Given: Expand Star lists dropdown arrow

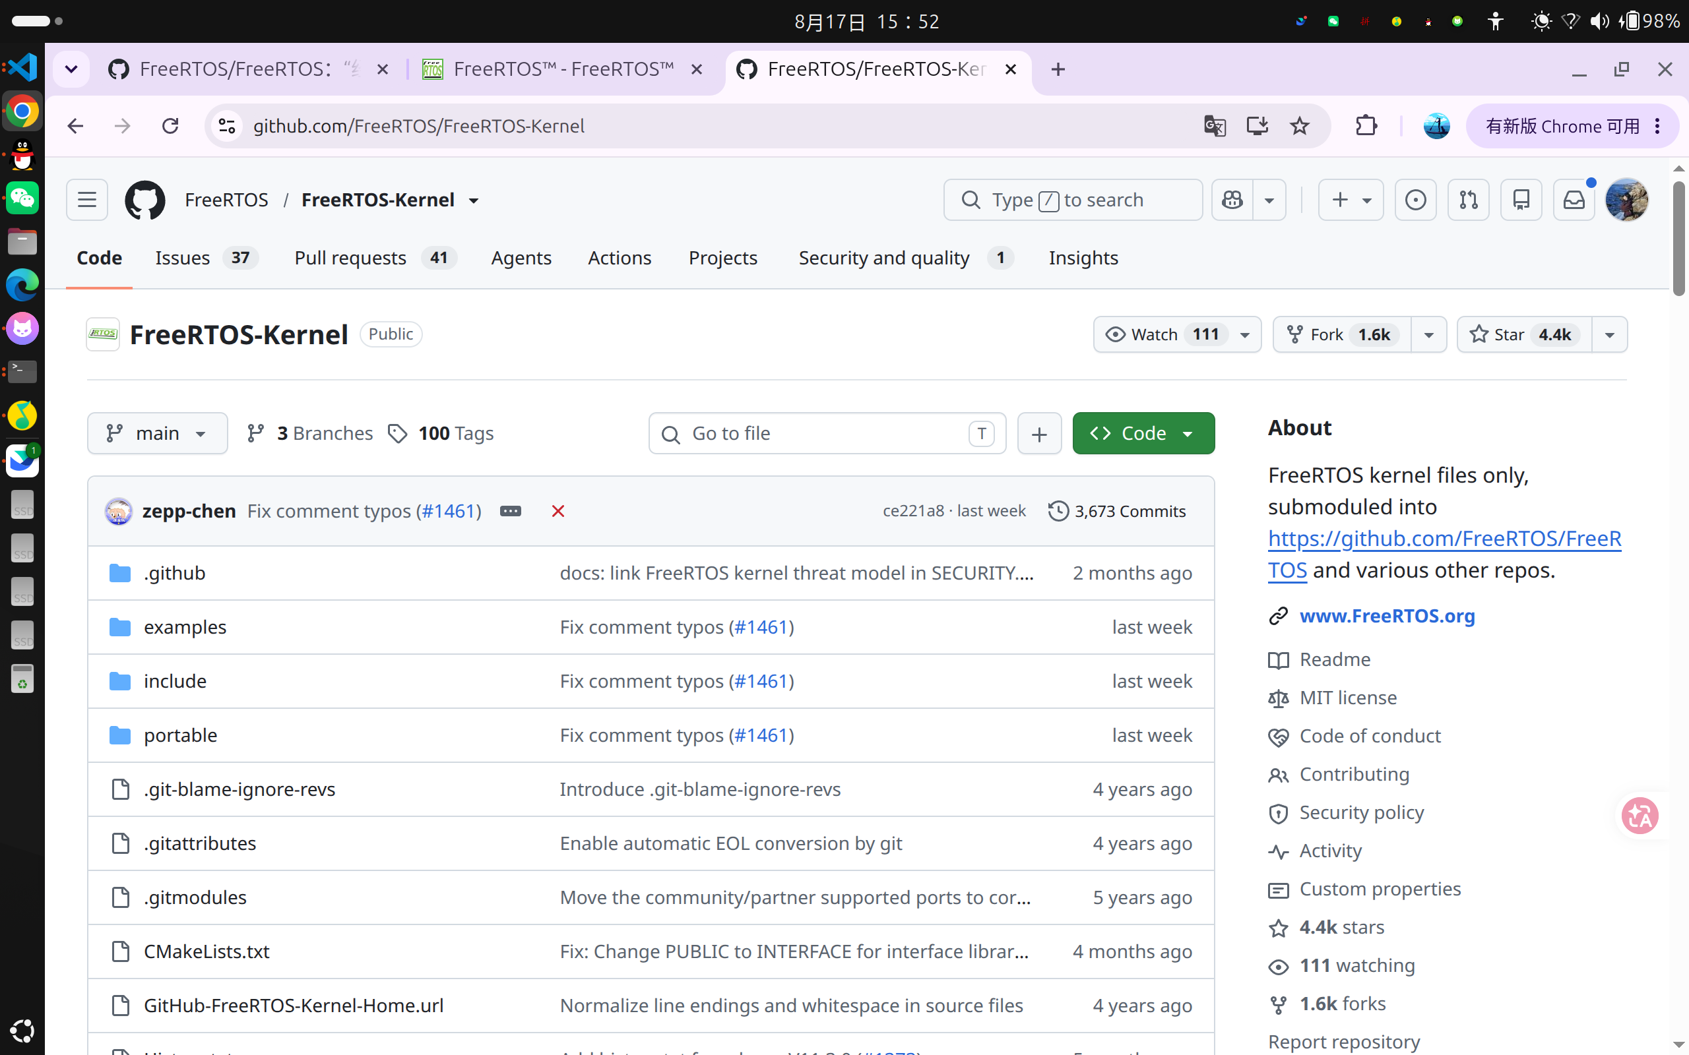Looking at the screenshot, I should tap(1609, 335).
